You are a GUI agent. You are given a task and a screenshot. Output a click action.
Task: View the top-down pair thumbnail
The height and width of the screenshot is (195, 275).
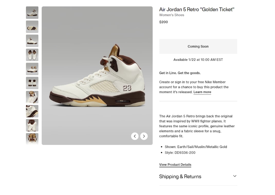click(x=32, y=55)
